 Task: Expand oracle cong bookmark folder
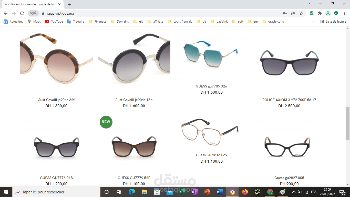click(x=273, y=22)
